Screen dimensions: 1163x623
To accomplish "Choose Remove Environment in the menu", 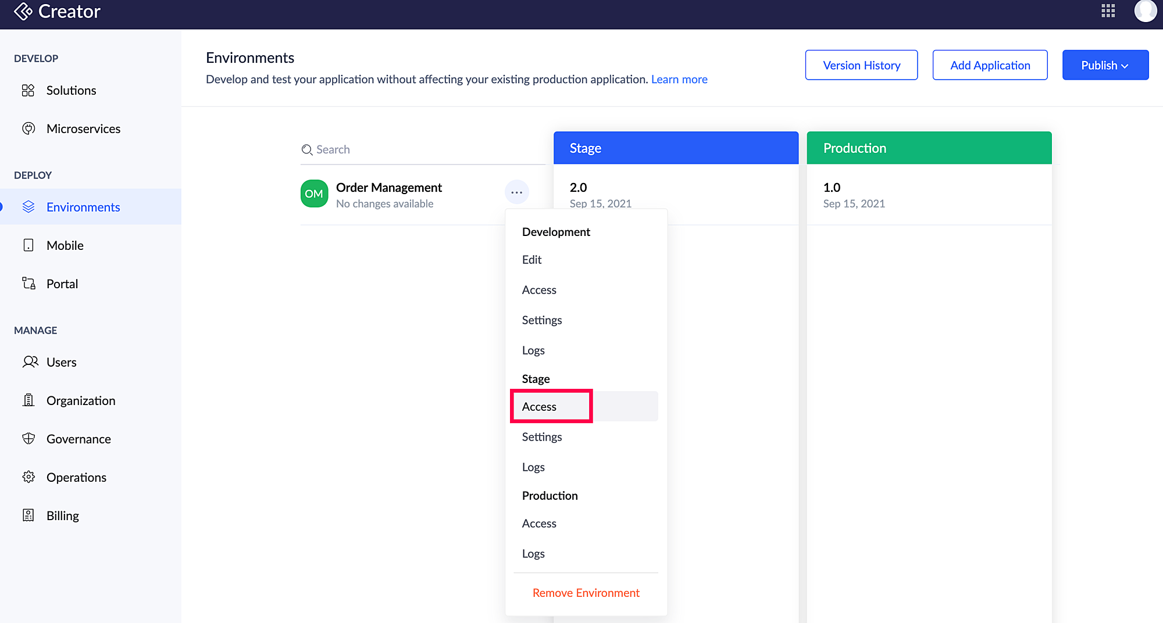I will pos(586,593).
